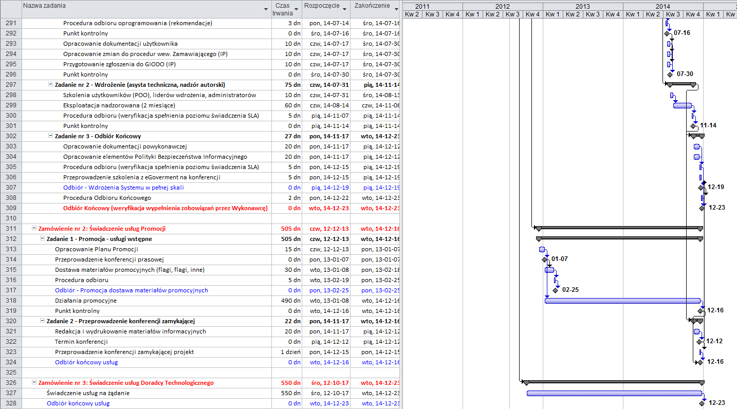
Task: Open the Zakończenie column filter dropdown
Action: pos(396,9)
